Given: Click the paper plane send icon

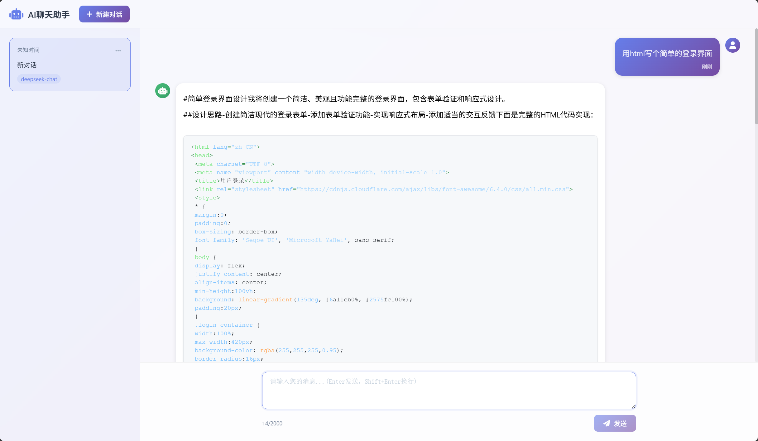Looking at the screenshot, I should click(607, 423).
